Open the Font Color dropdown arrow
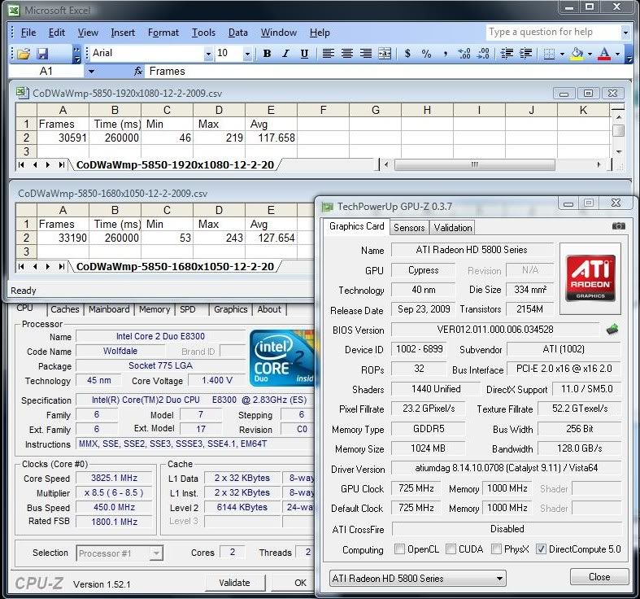 (617, 54)
